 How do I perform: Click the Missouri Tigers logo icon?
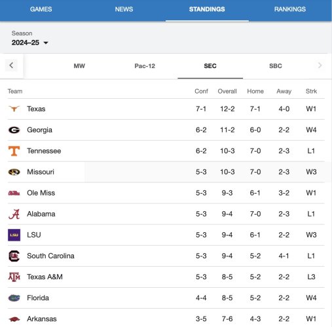click(x=14, y=172)
